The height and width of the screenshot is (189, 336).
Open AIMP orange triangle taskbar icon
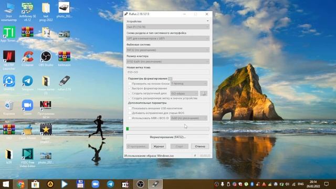coord(50,184)
